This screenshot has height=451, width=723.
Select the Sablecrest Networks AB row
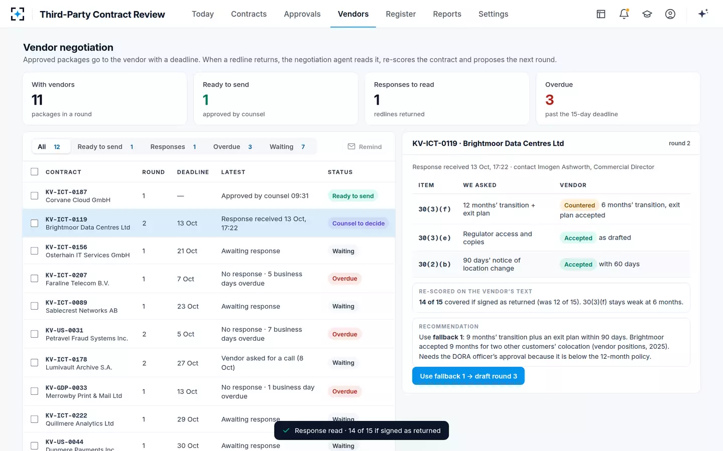[209, 306]
